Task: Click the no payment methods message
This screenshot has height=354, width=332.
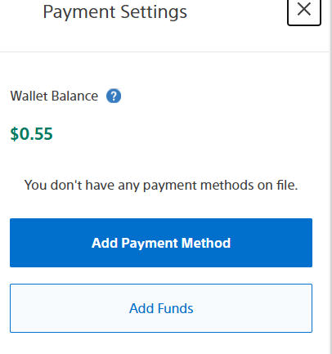Action: [x=161, y=186]
